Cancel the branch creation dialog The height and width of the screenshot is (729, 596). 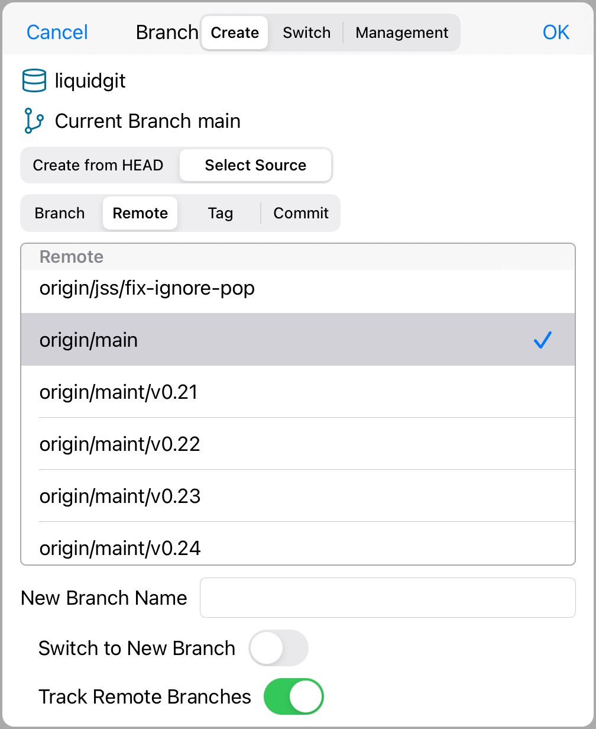tap(56, 33)
